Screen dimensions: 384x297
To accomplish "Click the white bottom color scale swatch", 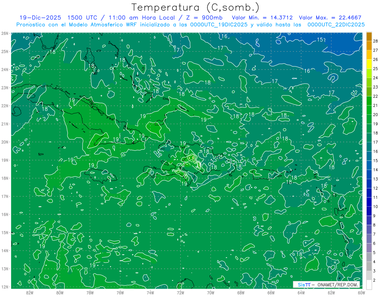I will [369, 285].
